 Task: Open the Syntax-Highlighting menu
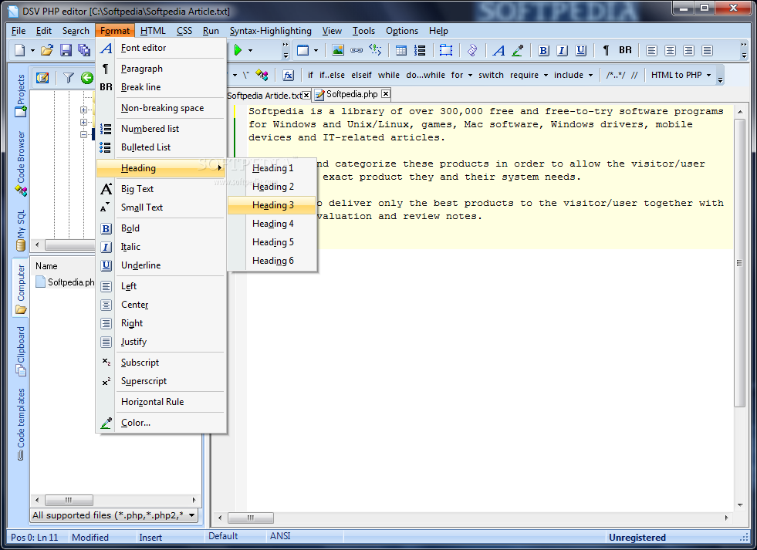point(270,31)
